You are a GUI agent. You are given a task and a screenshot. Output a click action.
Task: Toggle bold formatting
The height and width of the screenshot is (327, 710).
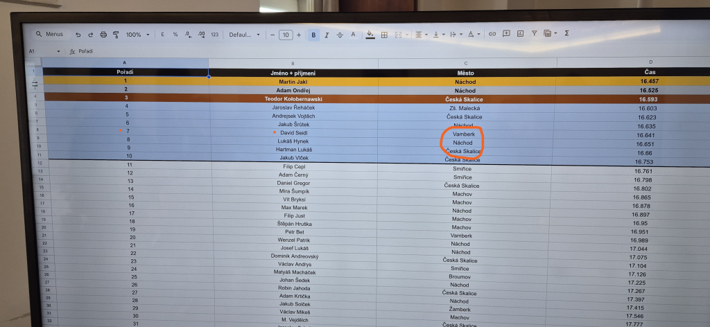point(313,35)
